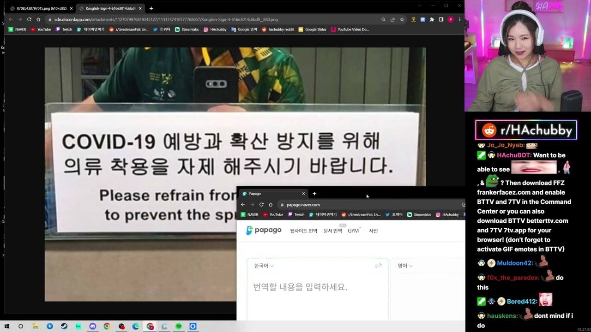Open Google Slides bookmark
Screen dimensions: 591x332
(312, 30)
